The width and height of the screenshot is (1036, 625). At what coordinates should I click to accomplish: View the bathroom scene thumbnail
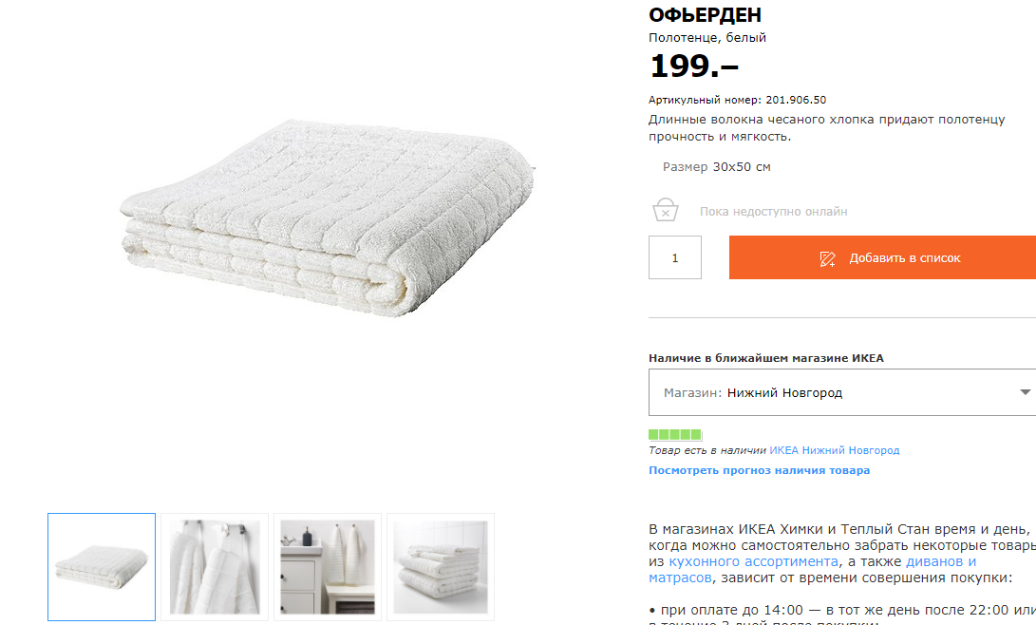[328, 567]
